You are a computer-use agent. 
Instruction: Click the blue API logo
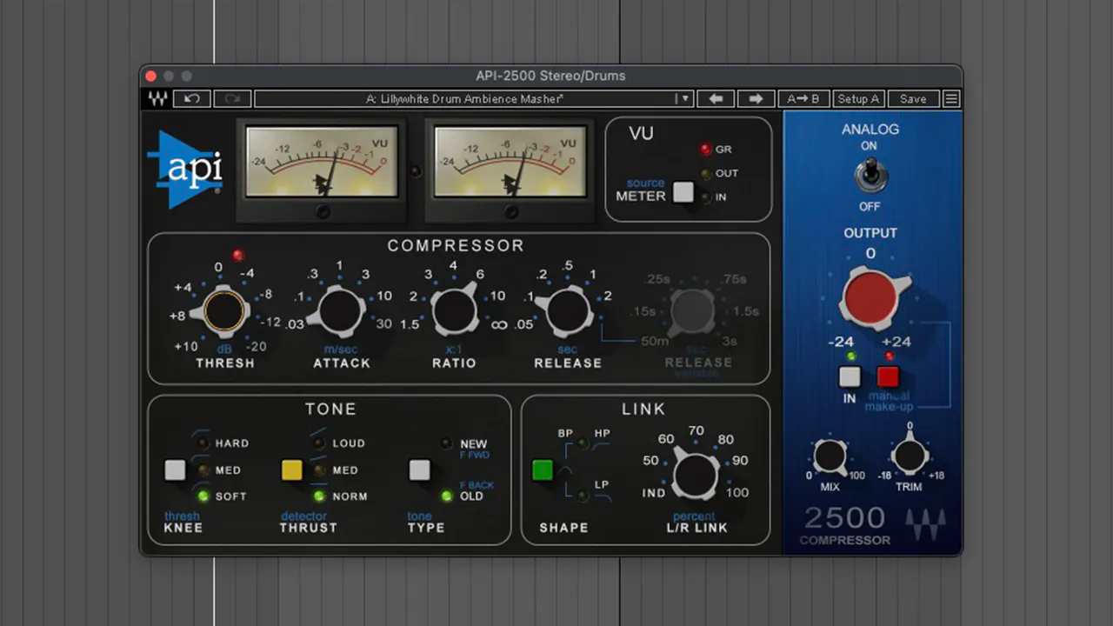184,170
